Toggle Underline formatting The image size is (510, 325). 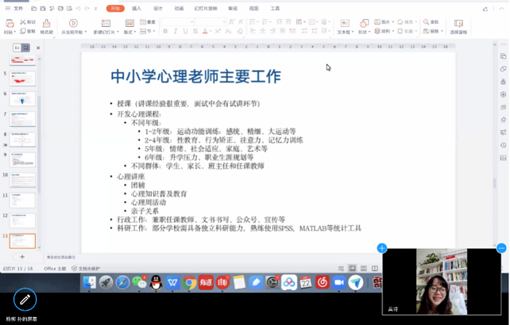point(184,32)
